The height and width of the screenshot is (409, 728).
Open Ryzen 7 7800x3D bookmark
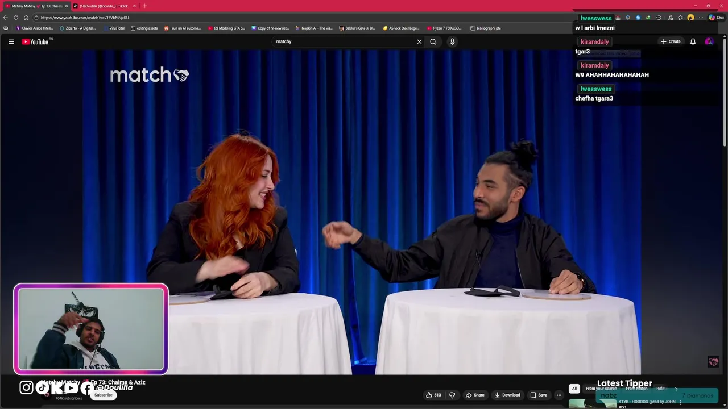pyautogui.click(x=445, y=28)
